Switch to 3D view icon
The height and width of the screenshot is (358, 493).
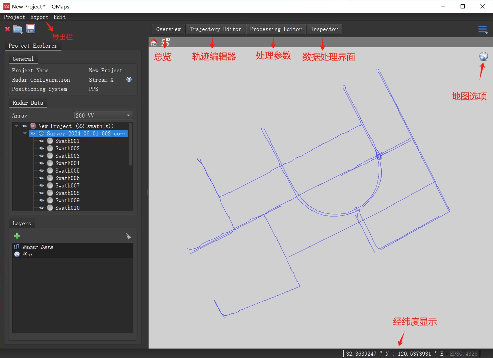click(x=165, y=42)
